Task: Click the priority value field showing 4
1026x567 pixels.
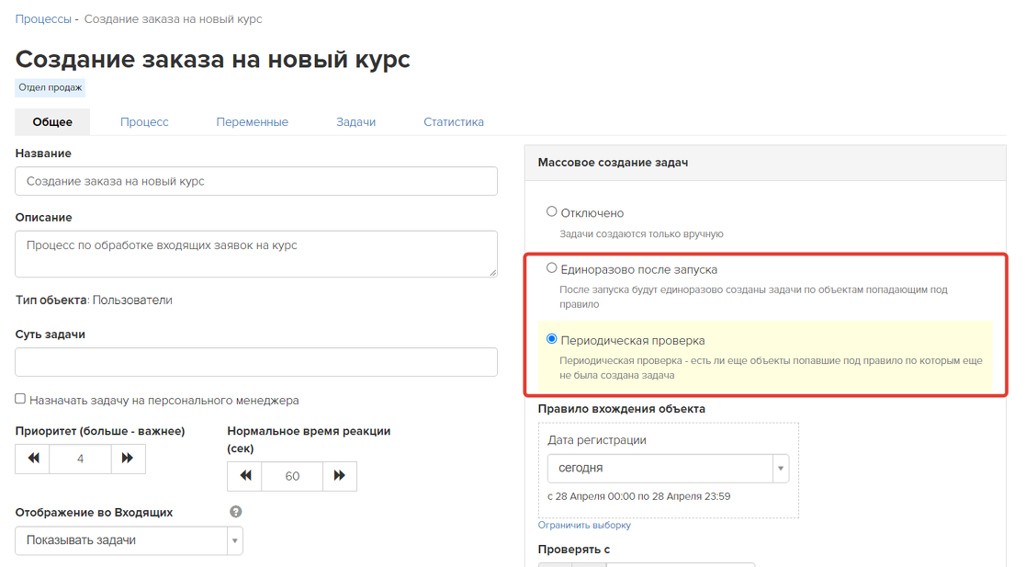Action: [x=81, y=459]
